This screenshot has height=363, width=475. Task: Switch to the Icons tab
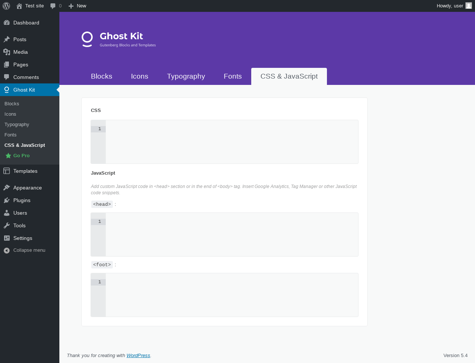[x=140, y=76]
